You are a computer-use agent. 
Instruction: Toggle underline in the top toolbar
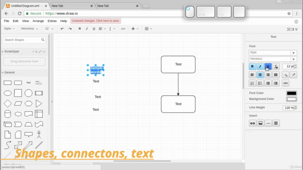pos(94,29)
